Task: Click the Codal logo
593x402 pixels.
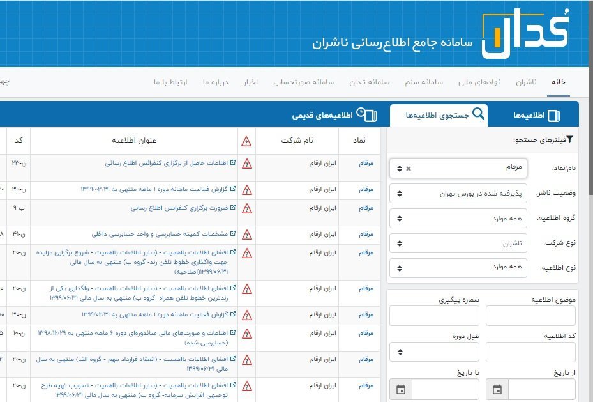Action: point(525,34)
